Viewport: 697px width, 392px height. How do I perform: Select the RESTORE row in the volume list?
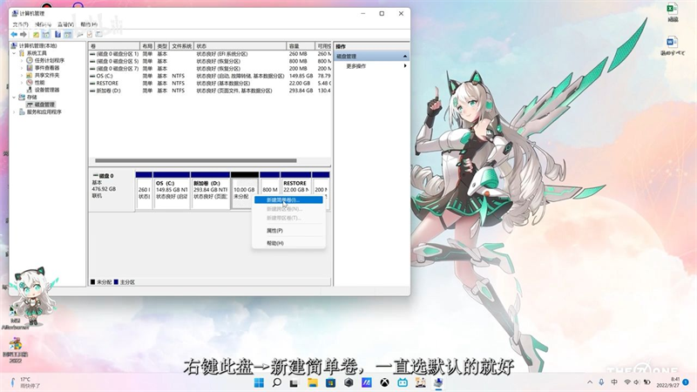(x=210, y=83)
